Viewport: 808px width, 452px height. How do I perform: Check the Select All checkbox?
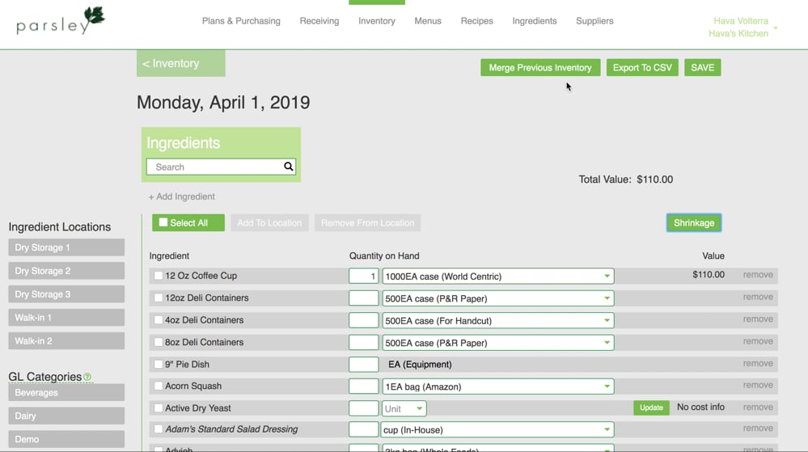click(163, 222)
